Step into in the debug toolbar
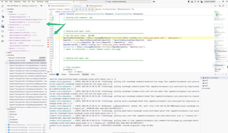The height and width of the screenshot is (133, 228). pos(83,9)
